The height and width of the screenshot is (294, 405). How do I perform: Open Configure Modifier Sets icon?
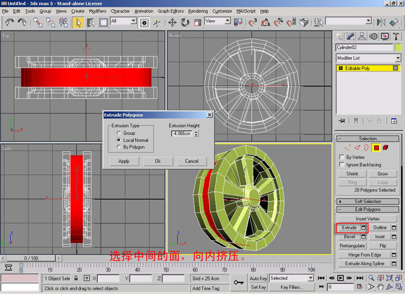(394, 121)
